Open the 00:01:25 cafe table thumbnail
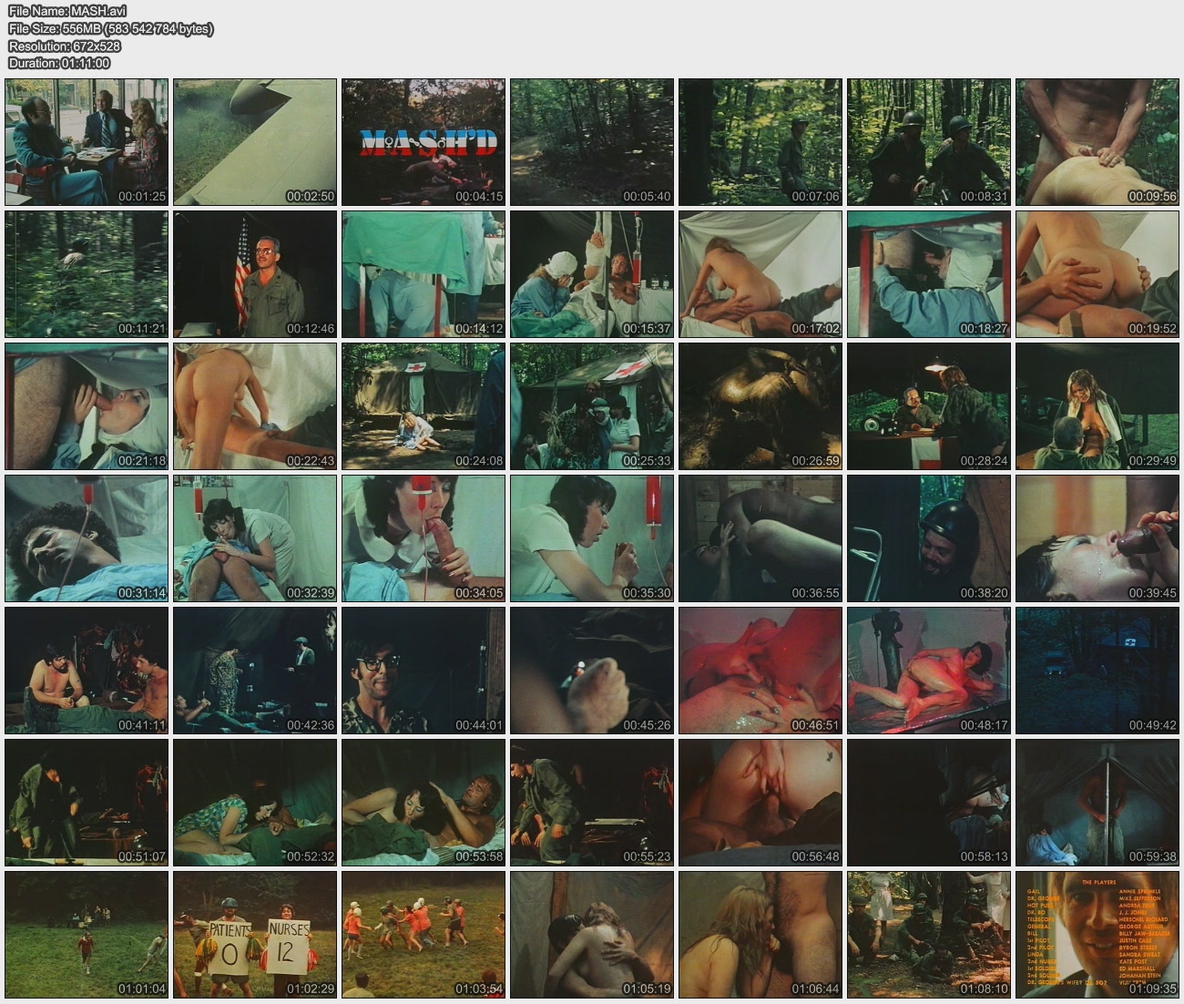 click(87, 142)
